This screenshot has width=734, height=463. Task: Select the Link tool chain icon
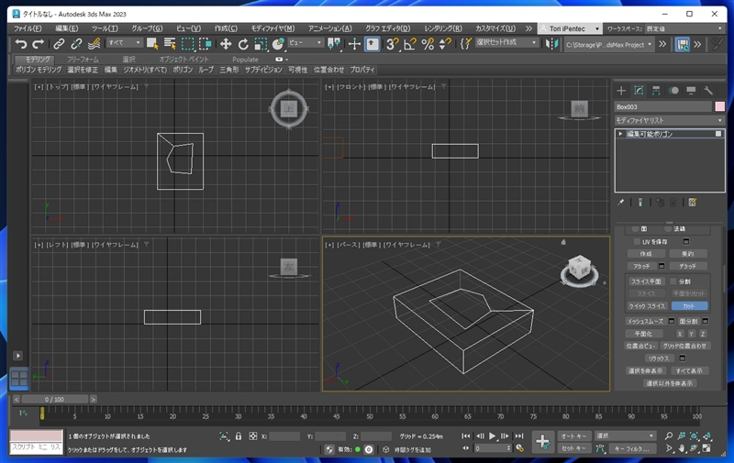pos(59,44)
